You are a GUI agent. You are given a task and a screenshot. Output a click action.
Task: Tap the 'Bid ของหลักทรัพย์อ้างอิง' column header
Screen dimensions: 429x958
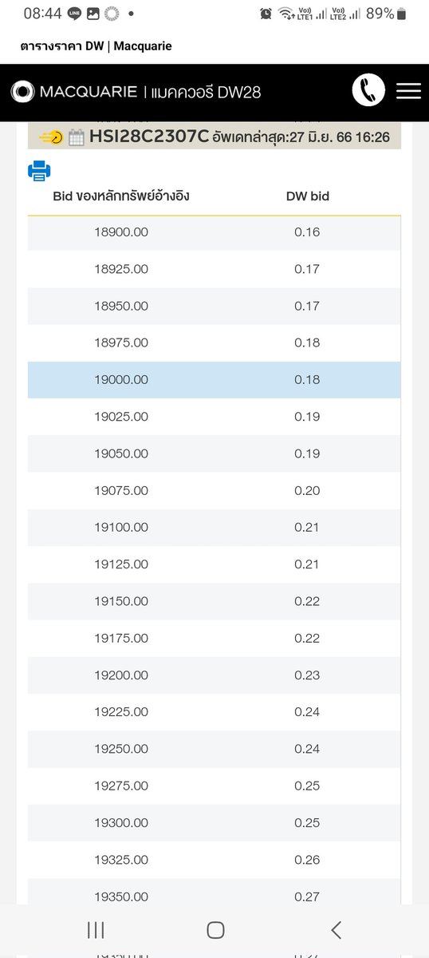tap(121, 196)
